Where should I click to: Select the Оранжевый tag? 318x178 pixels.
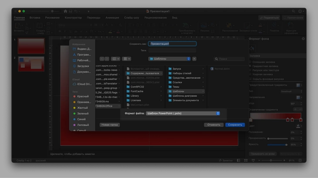coord(82,102)
